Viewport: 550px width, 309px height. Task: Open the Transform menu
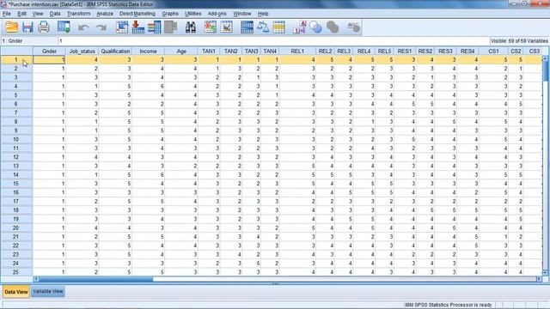coord(78,14)
